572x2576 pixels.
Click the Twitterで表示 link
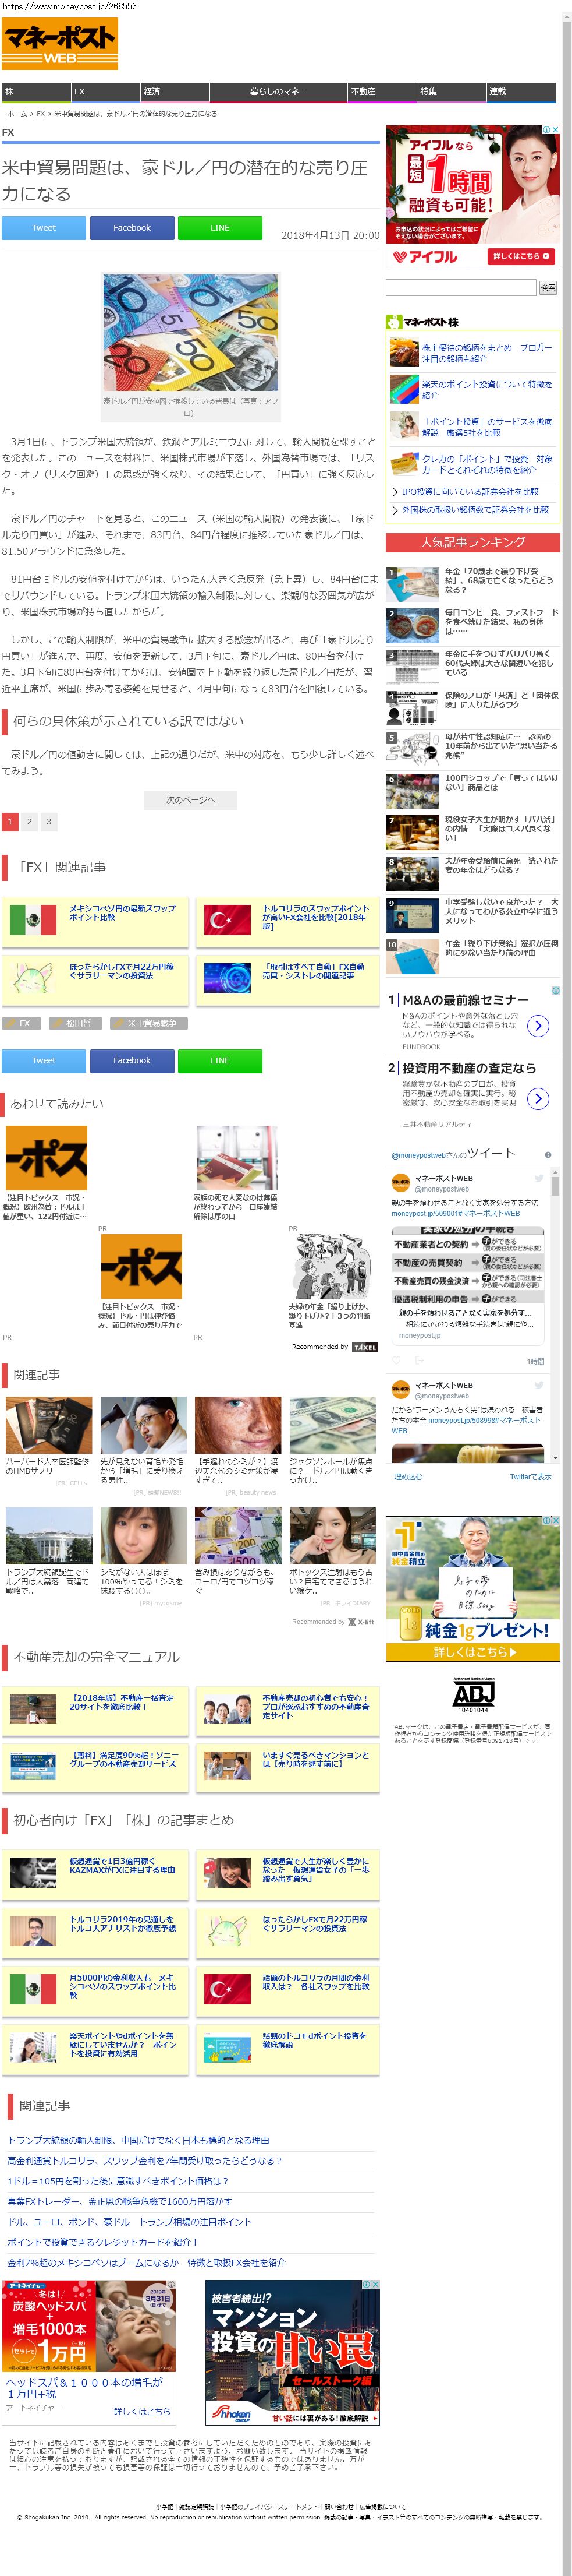coord(530,1477)
